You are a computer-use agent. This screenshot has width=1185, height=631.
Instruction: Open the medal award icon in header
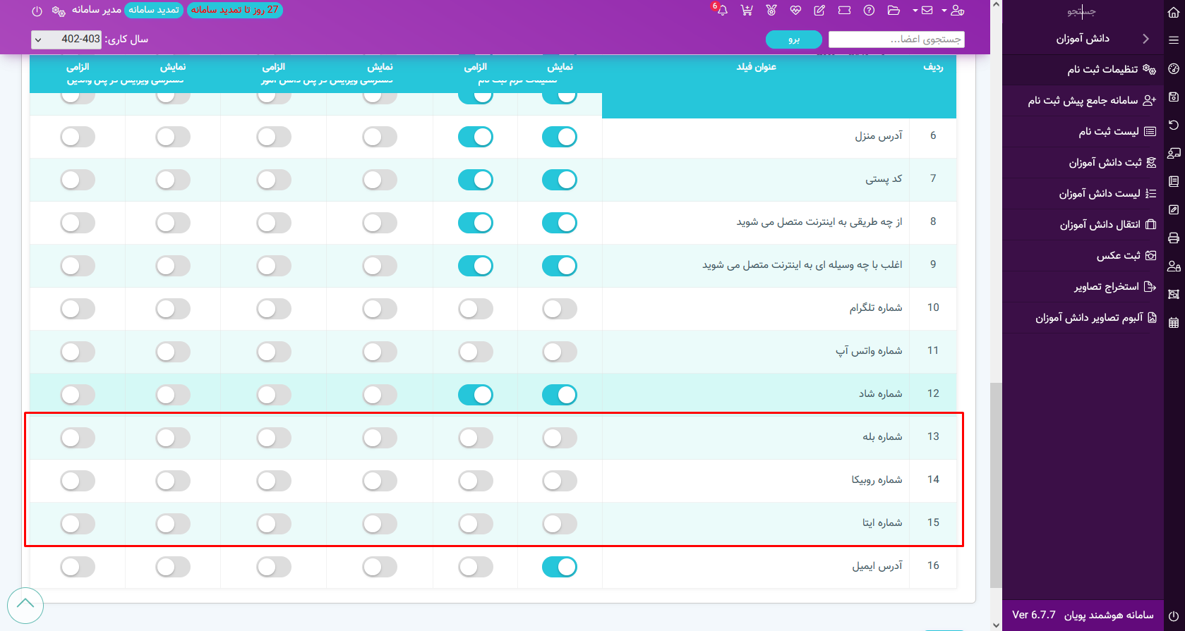771,10
